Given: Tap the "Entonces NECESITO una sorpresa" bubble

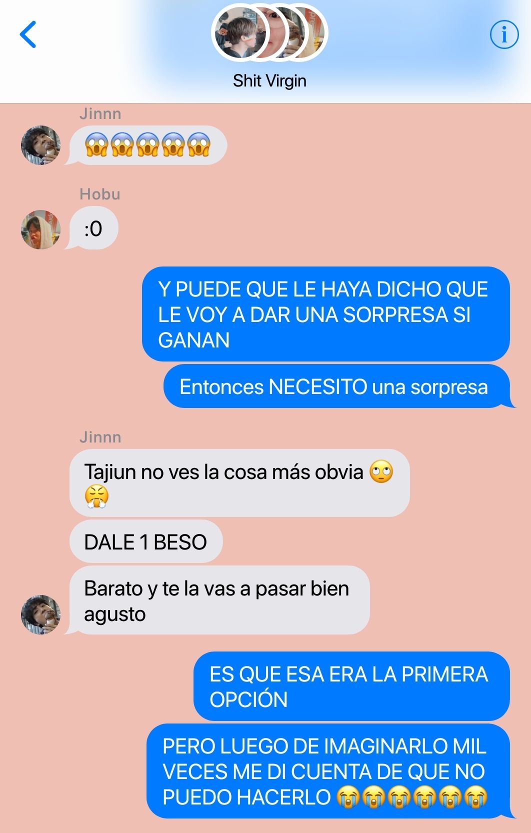Looking at the screenshot, I should pyautogui.click(x=336, y=386).
